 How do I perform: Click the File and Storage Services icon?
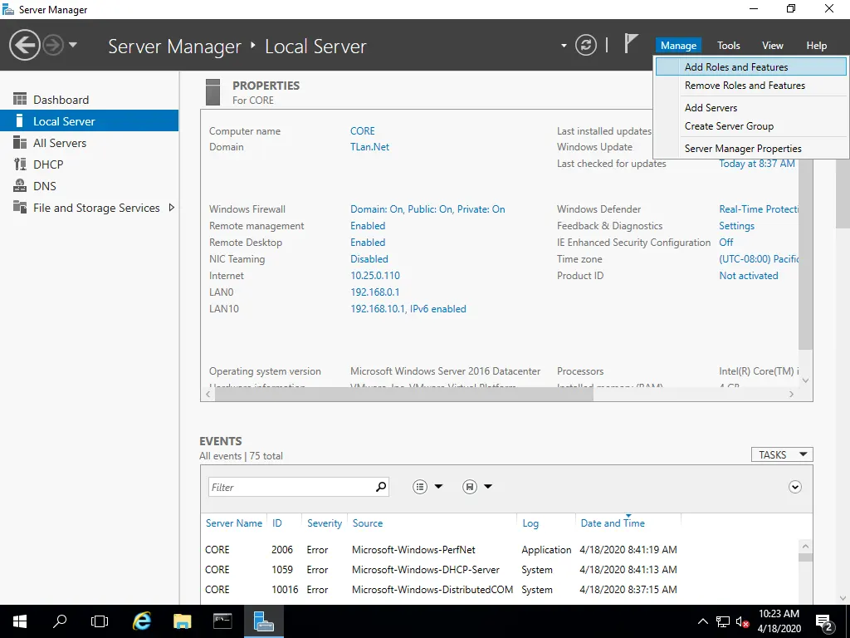click(20, 207)
